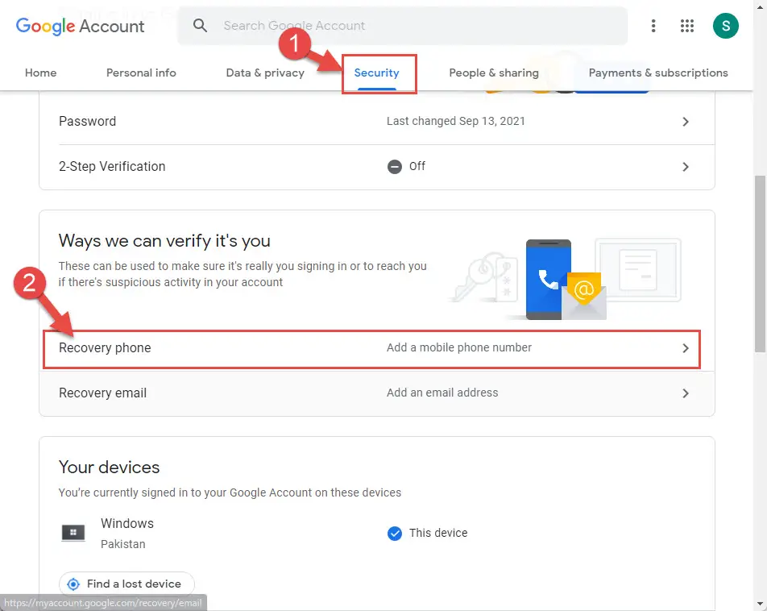The image size is (767, 611).
Task: Go to the Home tab
Action: 40,73
